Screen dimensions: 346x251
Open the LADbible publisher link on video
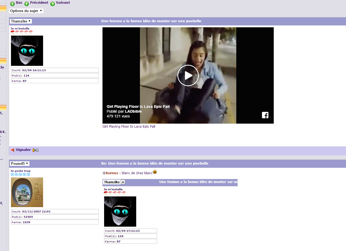coord(133,111)
